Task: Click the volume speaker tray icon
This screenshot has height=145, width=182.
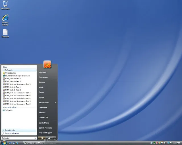Action: point(171,143)
